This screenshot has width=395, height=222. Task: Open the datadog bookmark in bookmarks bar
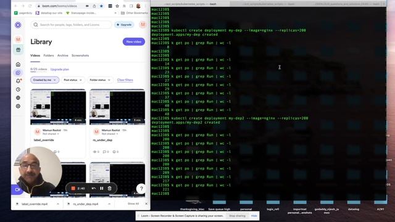click(x=49, y=13)
